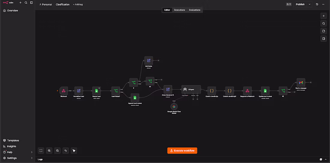Add connection from Edit Fields output plus

click(x=158, y=60)
